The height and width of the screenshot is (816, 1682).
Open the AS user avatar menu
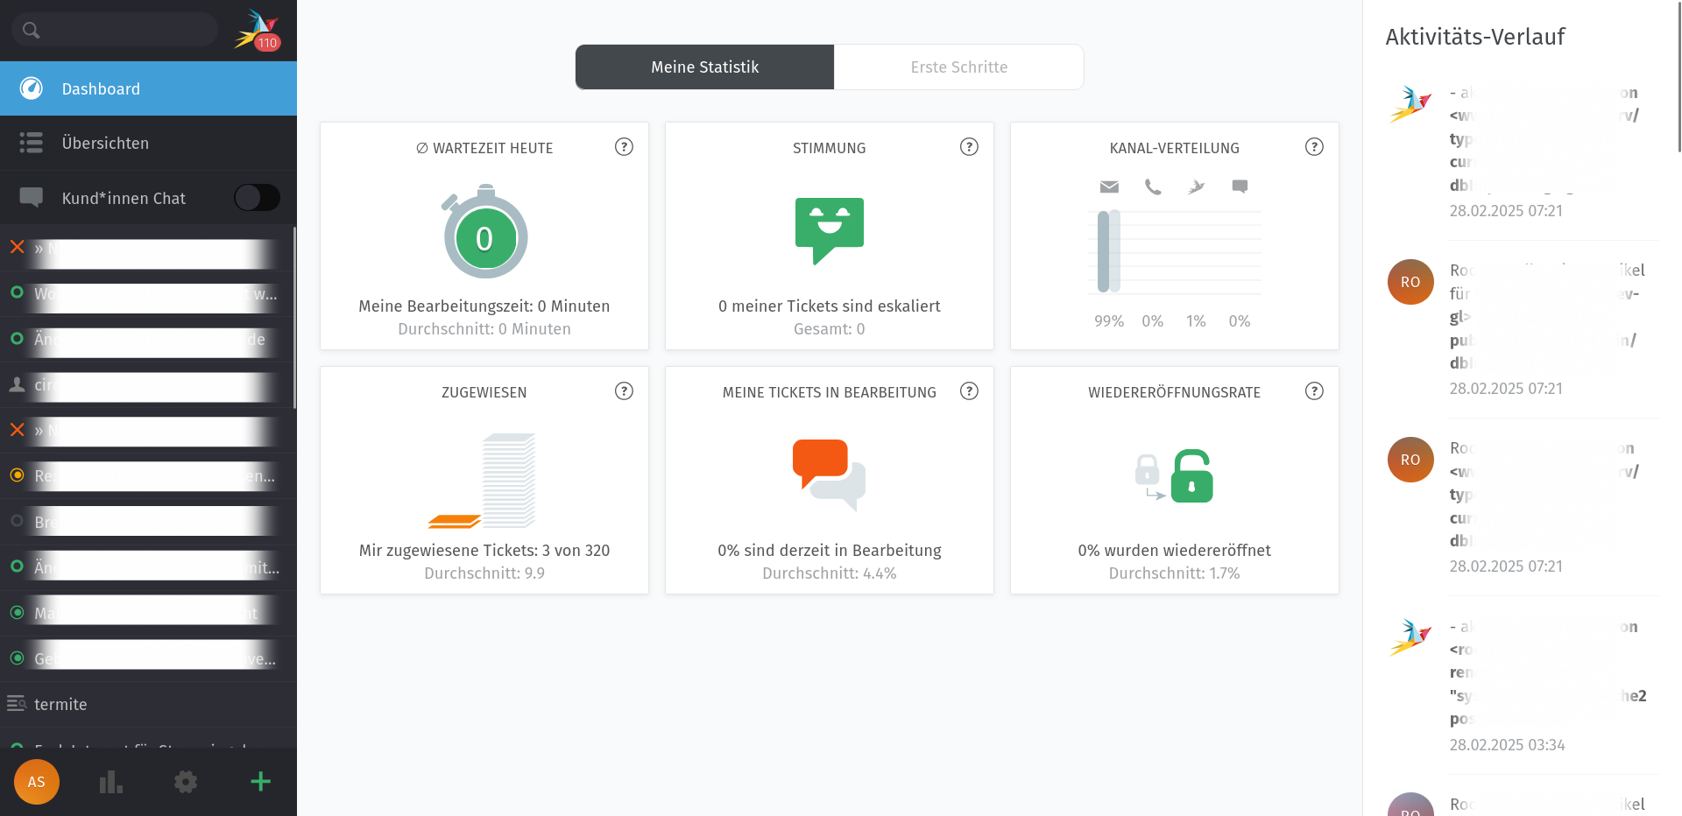coord(37,782)
